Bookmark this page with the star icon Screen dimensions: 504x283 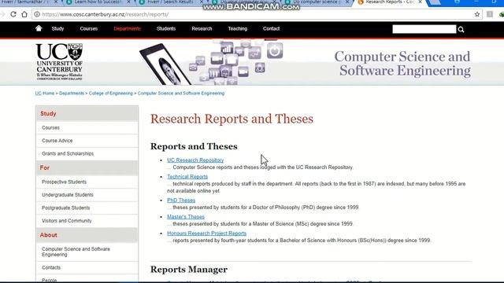tap(477, 14)
